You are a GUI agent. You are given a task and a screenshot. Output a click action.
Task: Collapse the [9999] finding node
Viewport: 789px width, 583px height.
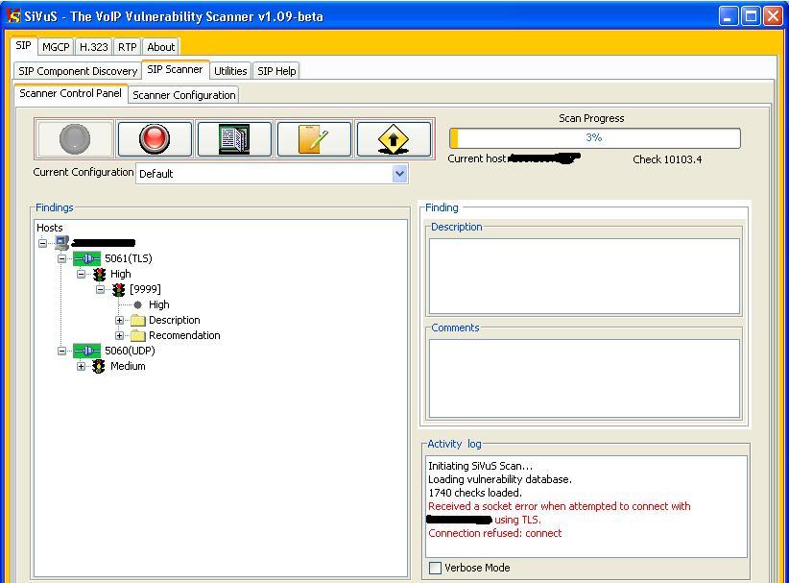pos(100,289)
